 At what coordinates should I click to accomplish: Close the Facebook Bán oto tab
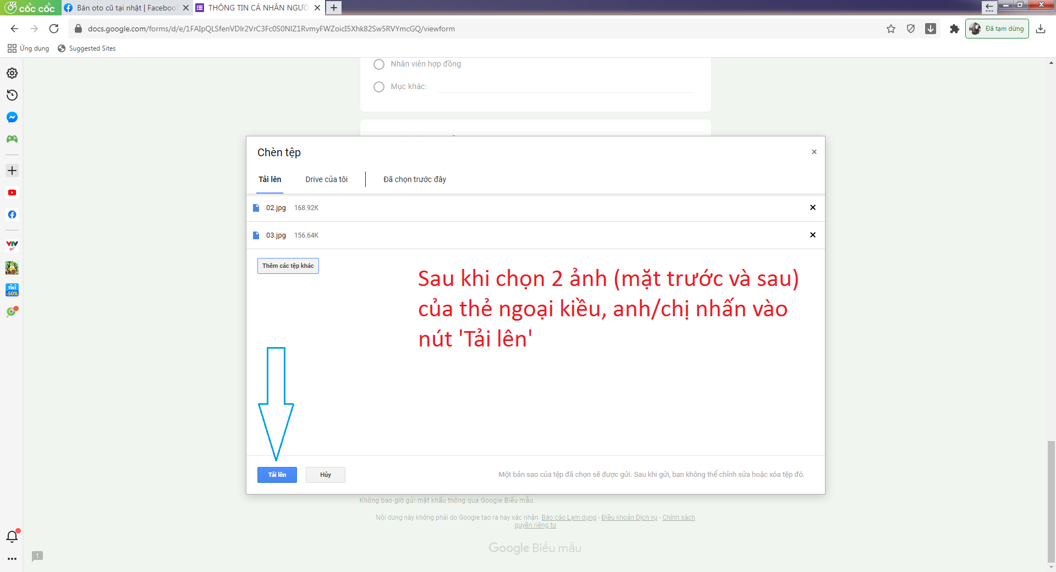point(186,8)
